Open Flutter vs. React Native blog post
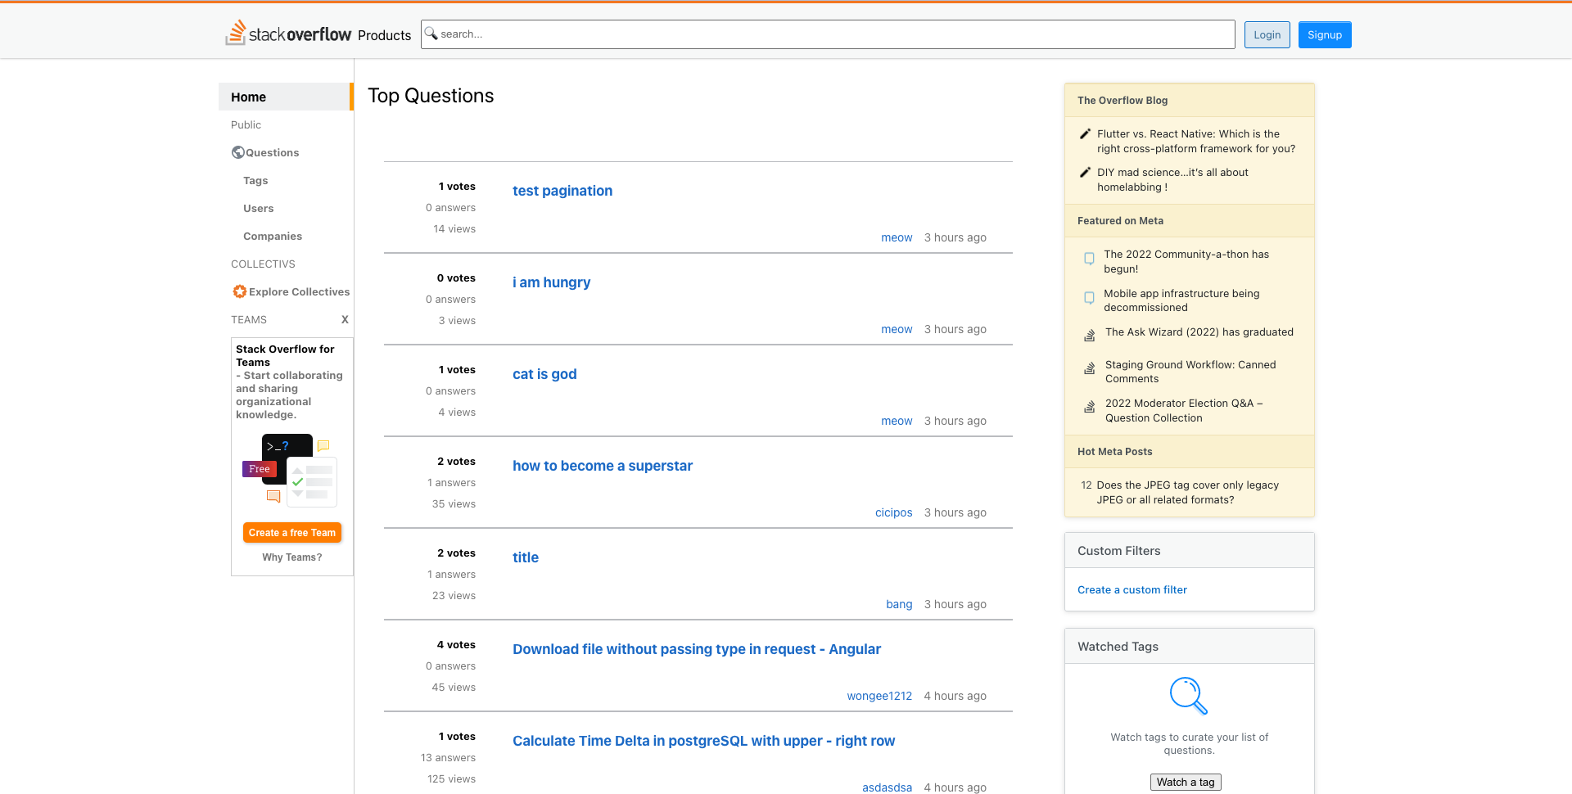 (x=1196, y=141)
